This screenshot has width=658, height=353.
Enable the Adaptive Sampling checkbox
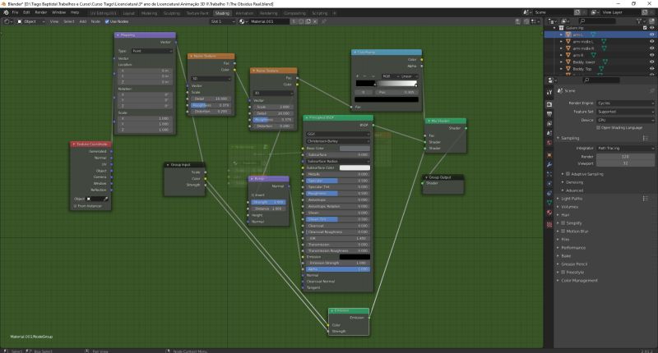(568, 174)
